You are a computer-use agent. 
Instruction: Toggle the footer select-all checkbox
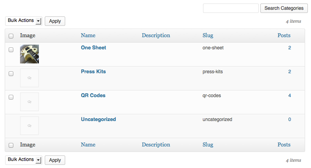11,145
